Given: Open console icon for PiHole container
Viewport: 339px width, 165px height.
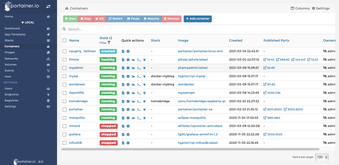Looking at the screenshot, I should 139,60.
